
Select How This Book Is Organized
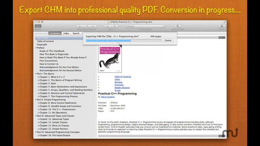click(x=54, y=54)
